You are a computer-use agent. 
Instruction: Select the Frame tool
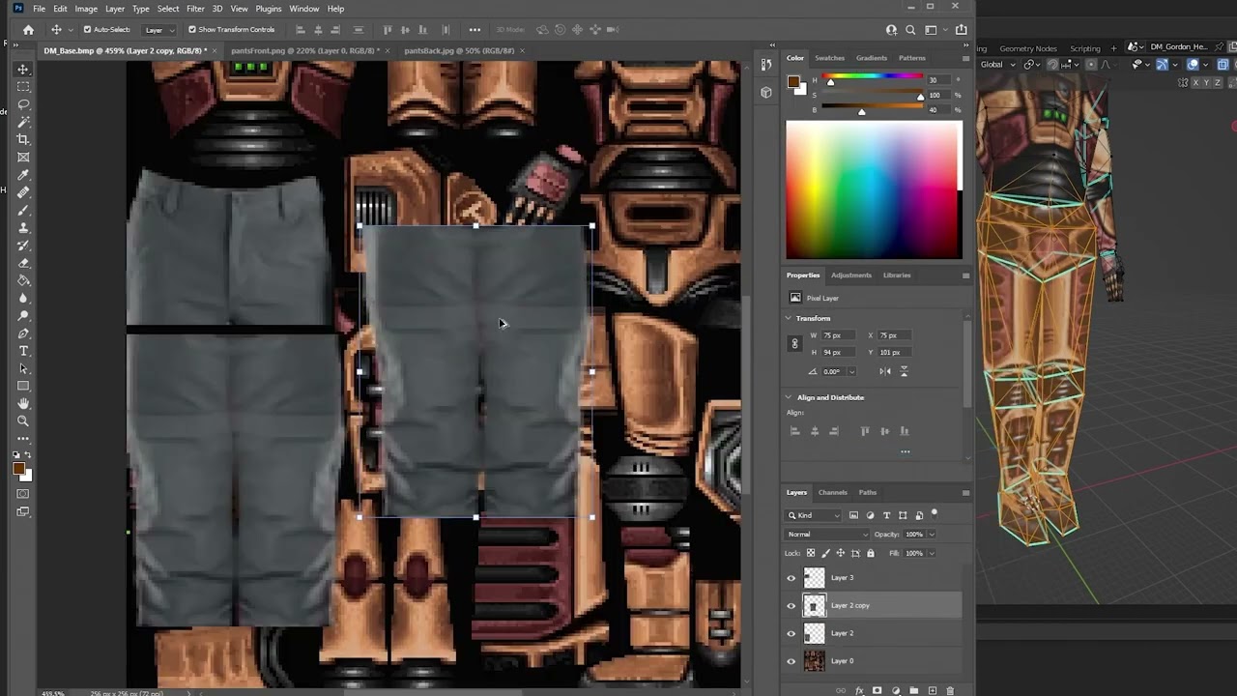tap(23, 157)
